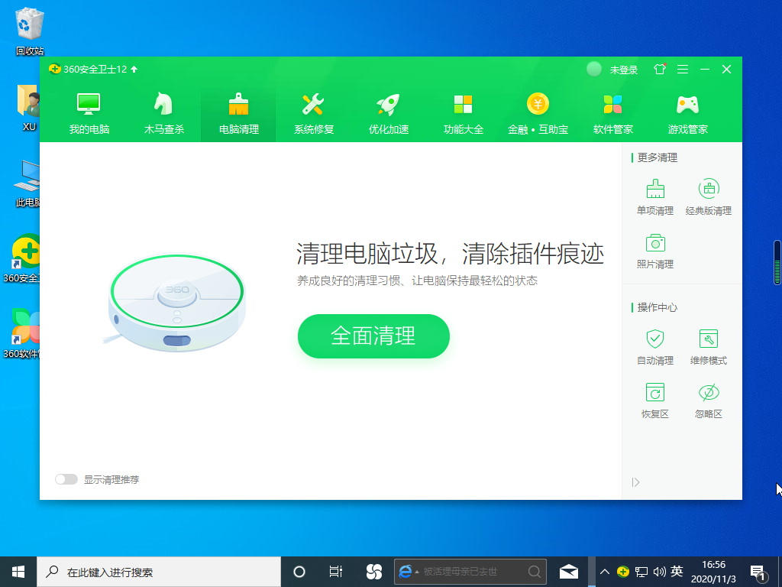This screenshot has height=587, width=782.
Task: Open 恢复区 restore area
Action: 654,401
